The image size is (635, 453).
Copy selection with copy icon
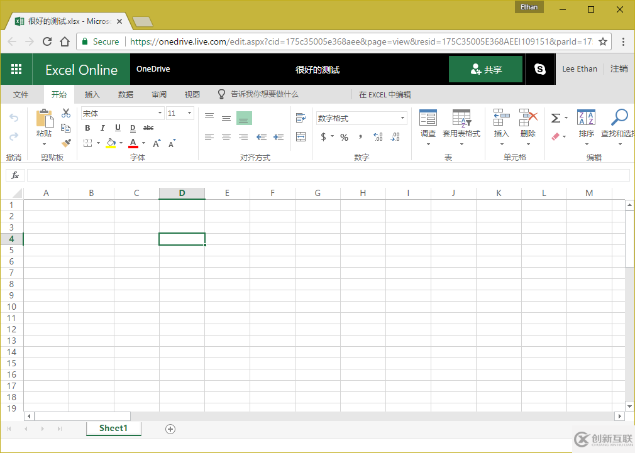click(65, 128)
